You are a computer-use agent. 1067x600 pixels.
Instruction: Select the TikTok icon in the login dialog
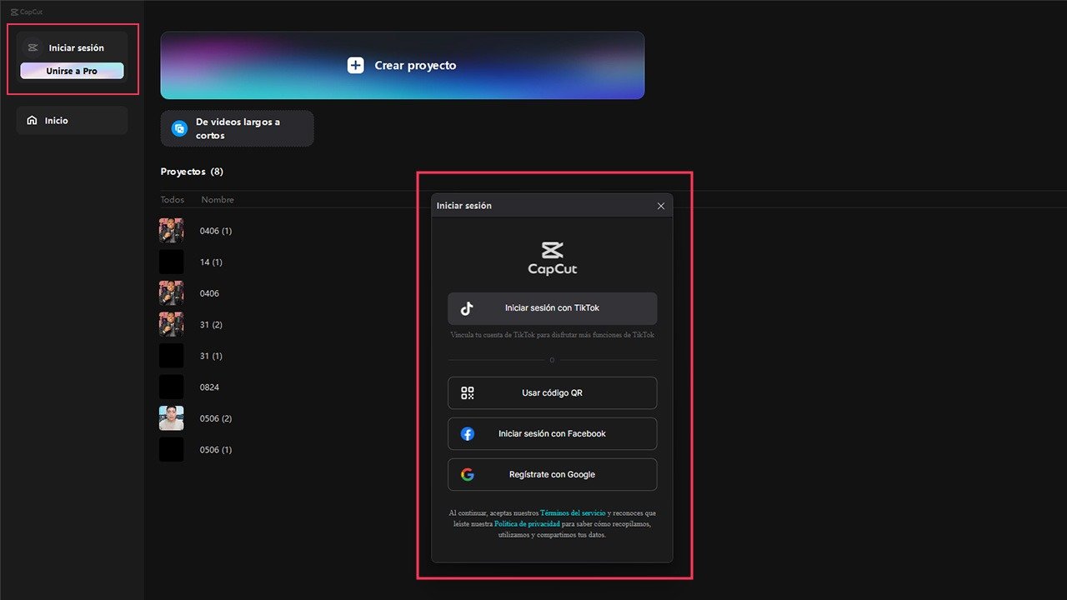[x=467, y=307]
